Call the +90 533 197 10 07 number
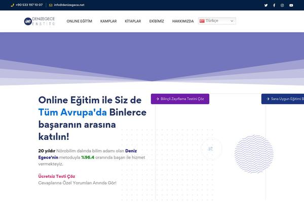Image resolution: width=304 pixels, height=202 pixels. click(x=29, y=5)
